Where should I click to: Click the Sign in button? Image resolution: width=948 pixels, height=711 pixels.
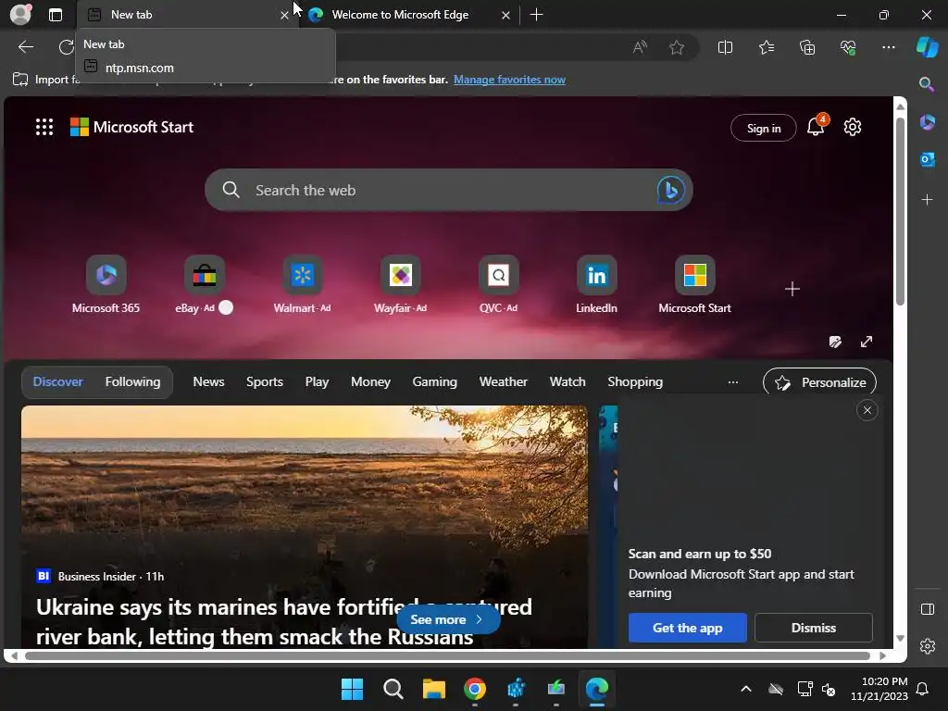click(x=764, y=128)
